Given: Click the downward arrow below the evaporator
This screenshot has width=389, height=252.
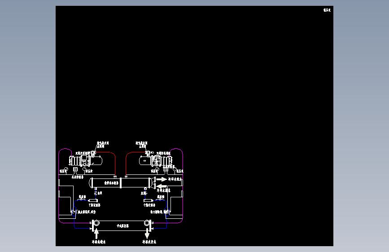Looking at the screenshot, I should [147, 234].
